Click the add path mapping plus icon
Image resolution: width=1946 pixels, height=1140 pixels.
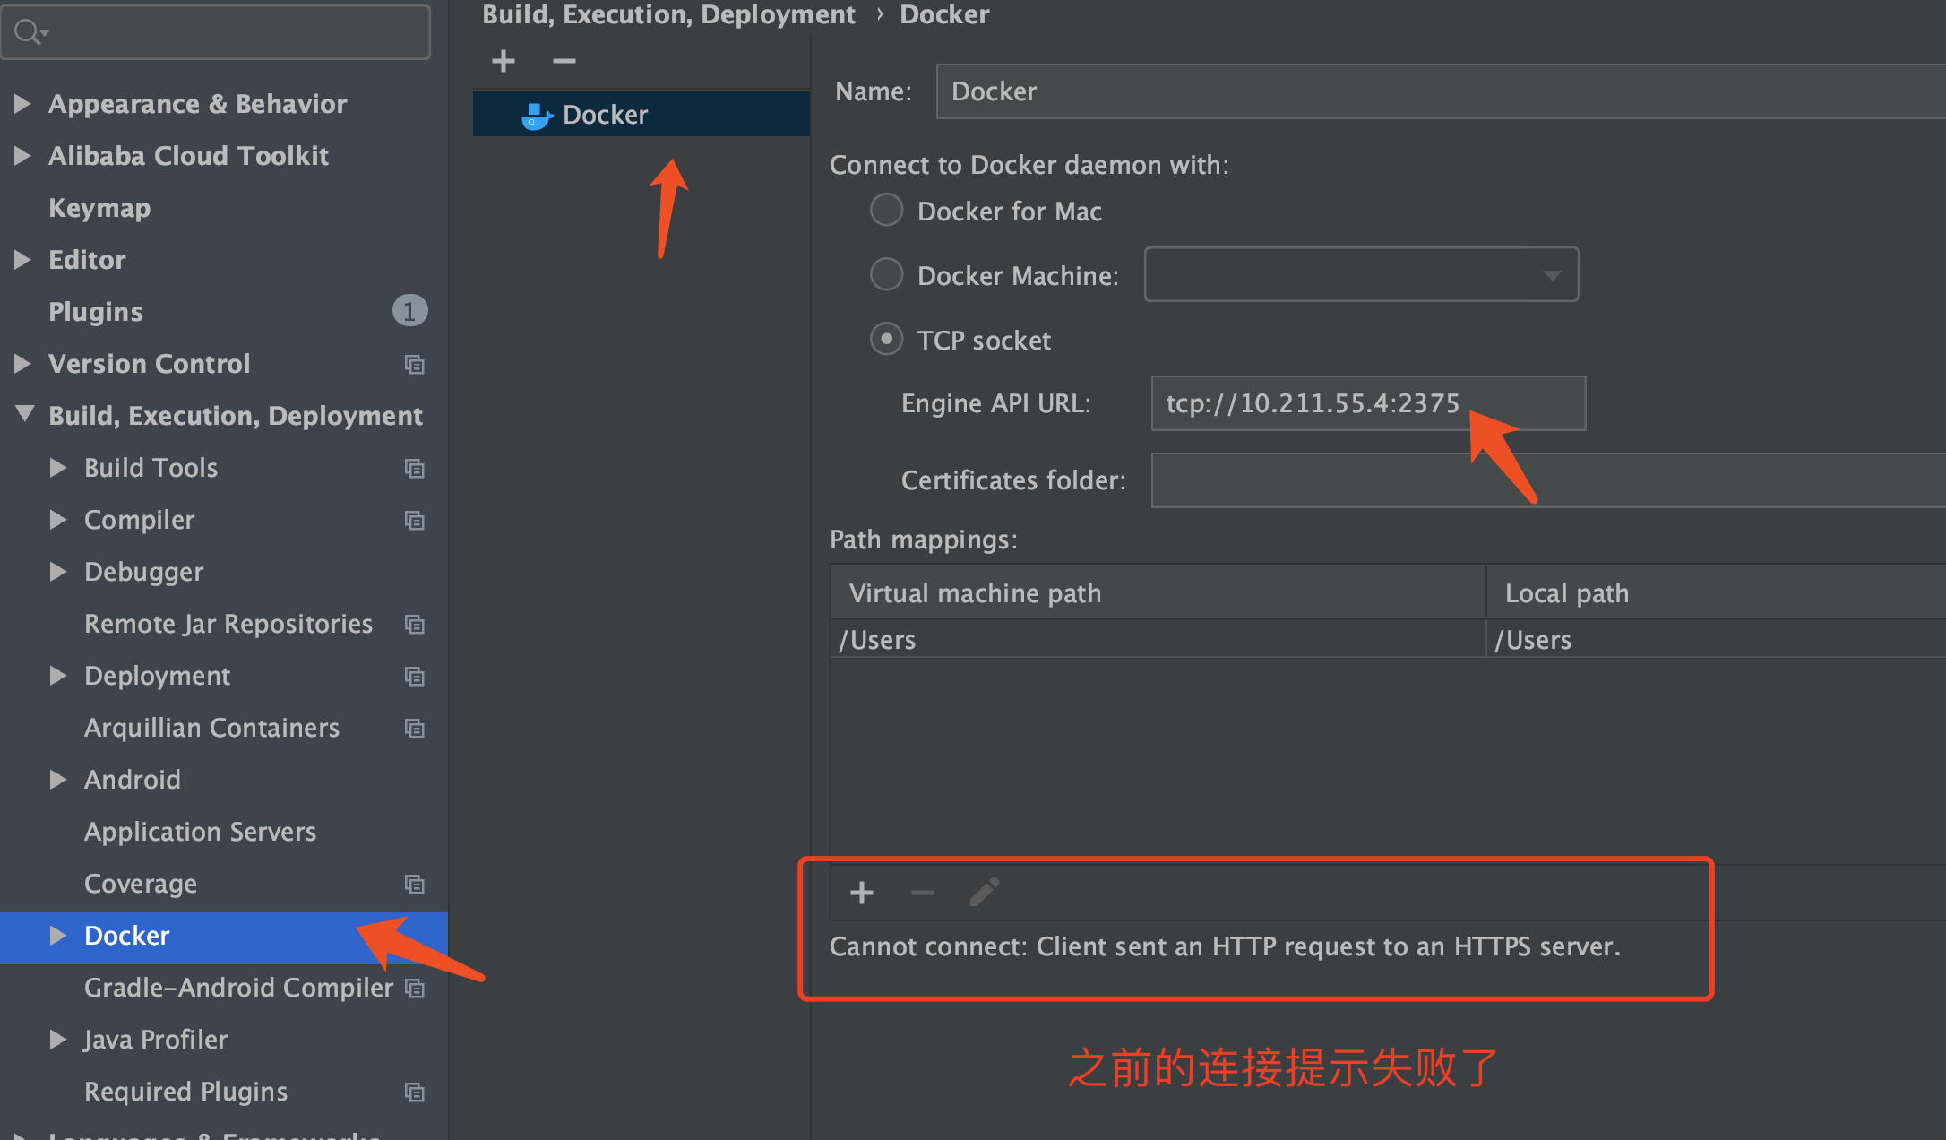click(858, 892)
